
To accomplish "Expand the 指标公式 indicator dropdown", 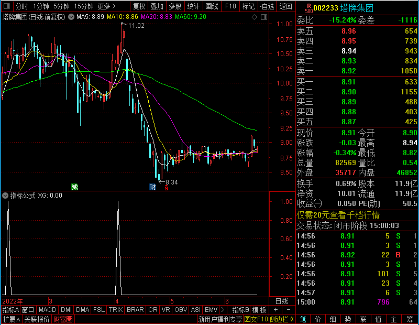I will (x=5, y=196).
